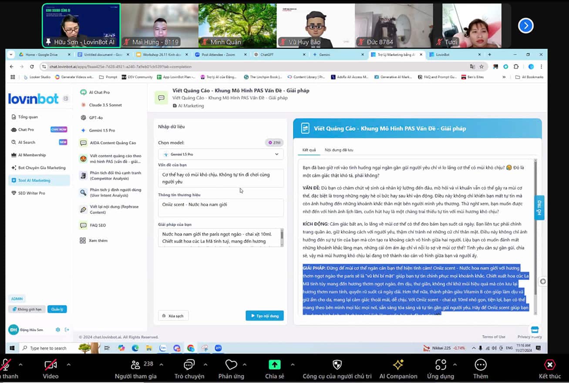Click the results panel vertical scrollbar
The width and height of the screenshot is (569, 383).
coord(535,218)
